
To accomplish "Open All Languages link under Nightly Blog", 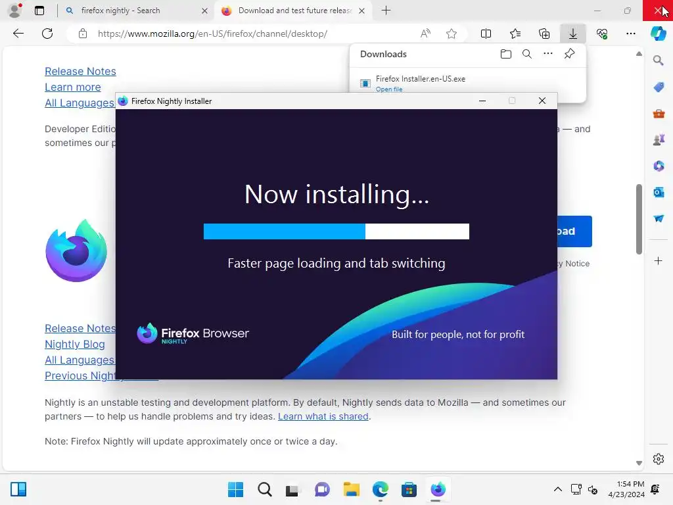I will pyautogui.click(x=80, y=360).
